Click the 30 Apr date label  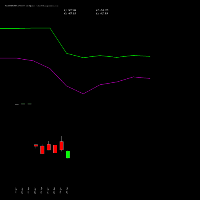pos(67,190)
